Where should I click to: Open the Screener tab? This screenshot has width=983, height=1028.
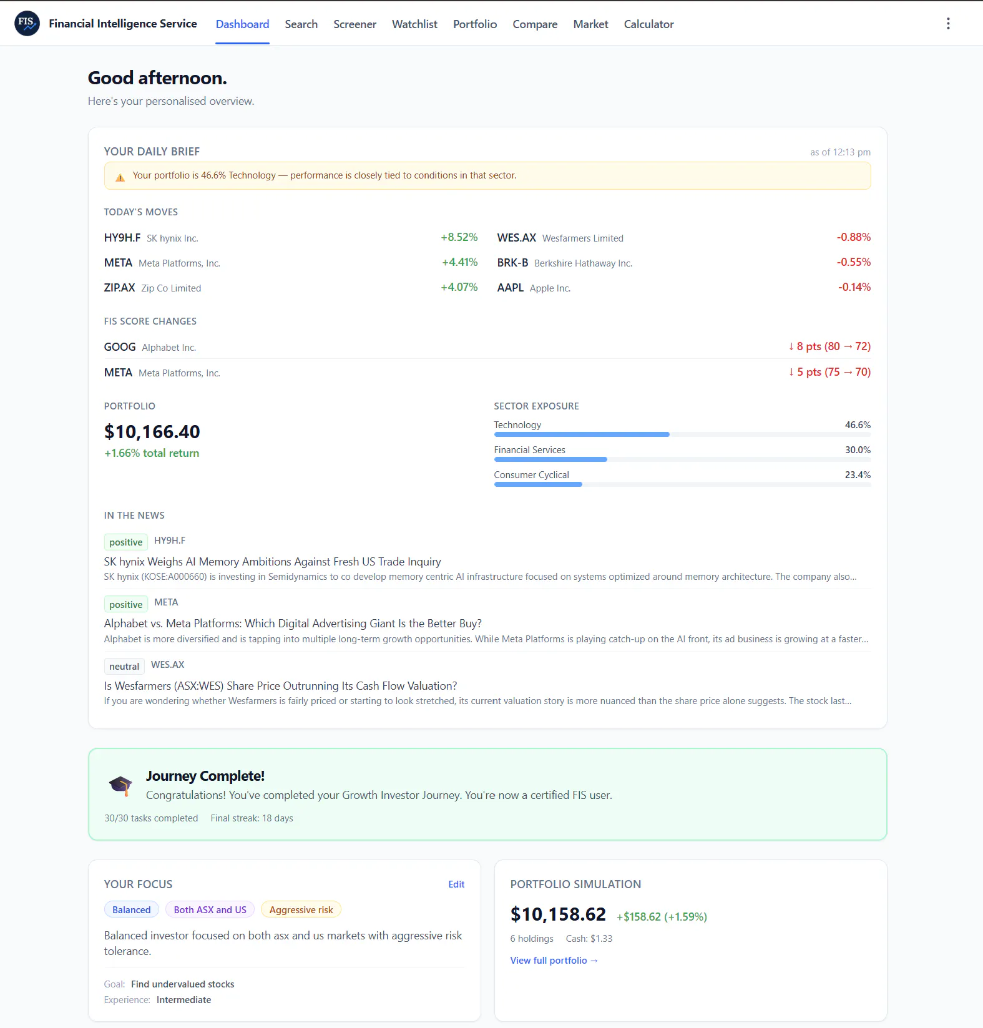[355, 24]
